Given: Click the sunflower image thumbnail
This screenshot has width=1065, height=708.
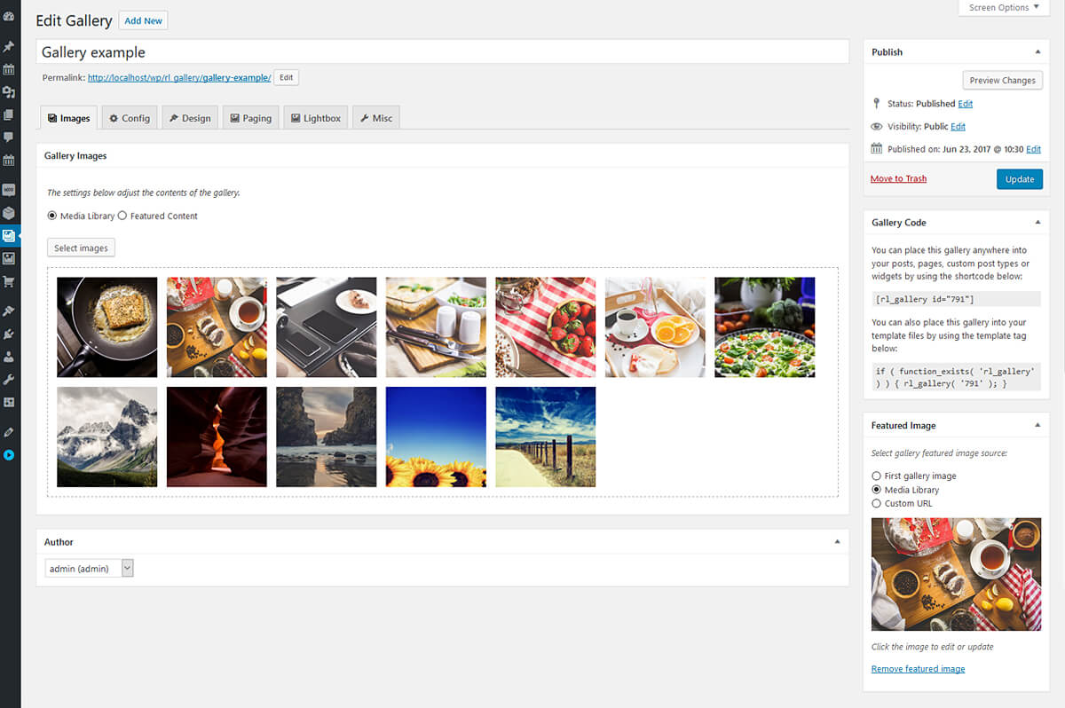Looking at the screenshot, I should (x=436, y=437).
